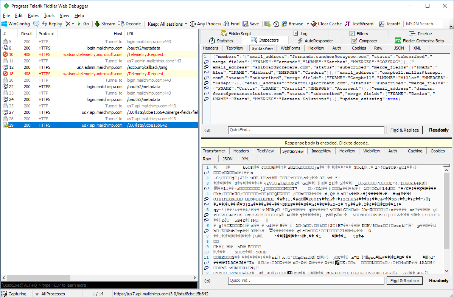Open the Rules menu
Image resolution: width=454 pixels, height=298 pixels.
[33, 16]
